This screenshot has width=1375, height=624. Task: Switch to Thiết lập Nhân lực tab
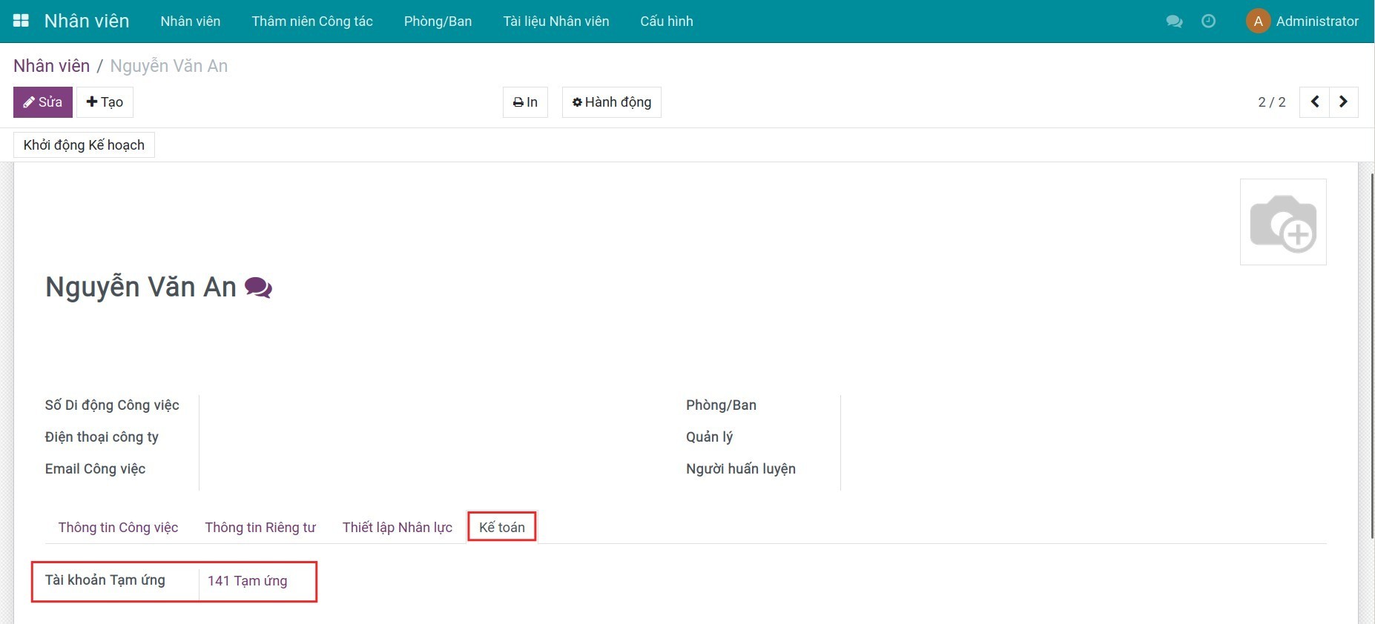pyautogui.click(x=397, y=528)
